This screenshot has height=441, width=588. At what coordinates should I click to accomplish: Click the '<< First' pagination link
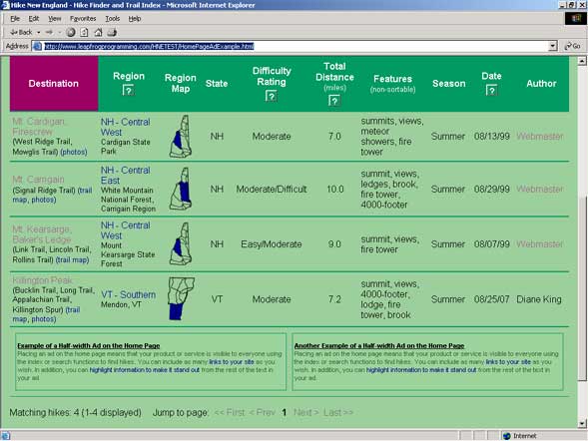point(230,412)
